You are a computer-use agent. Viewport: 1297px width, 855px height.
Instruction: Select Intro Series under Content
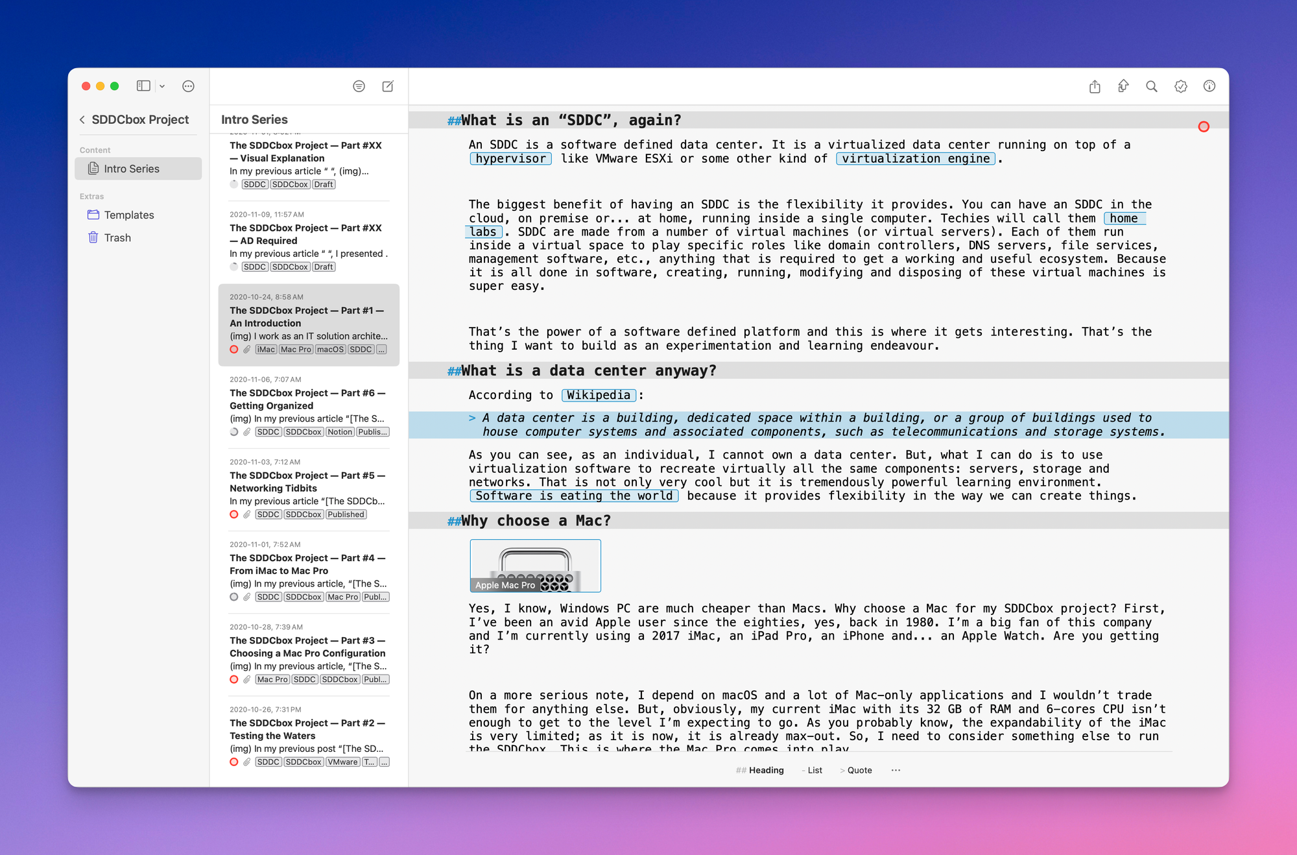(x=132, y=168)
